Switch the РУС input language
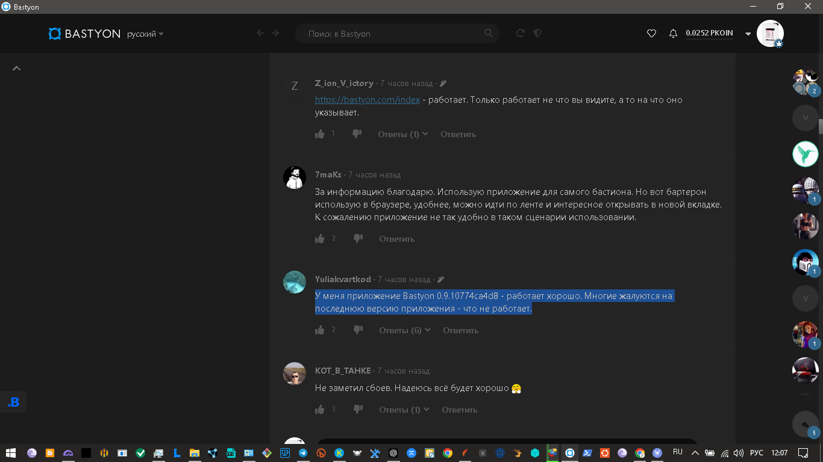Viewport: 823px width, 462px height. pos(757,453)
